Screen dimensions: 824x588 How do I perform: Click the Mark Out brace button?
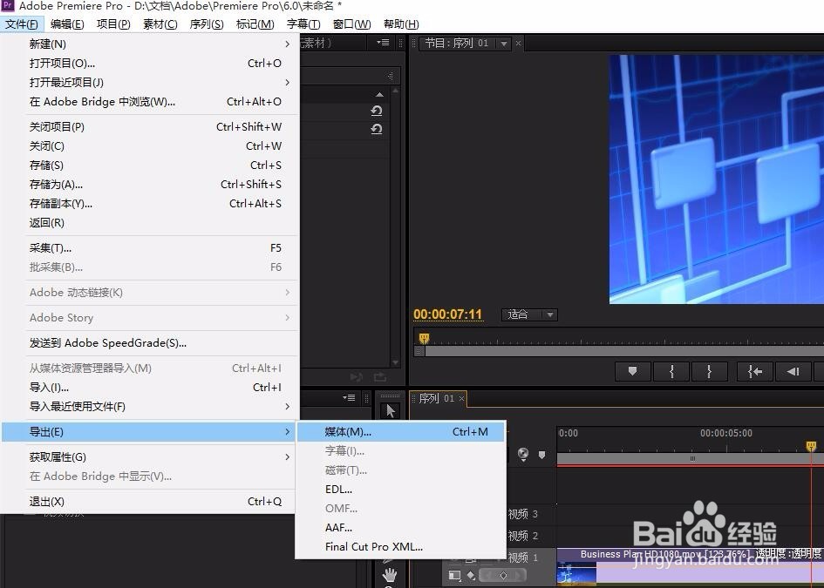pos(710,372)
